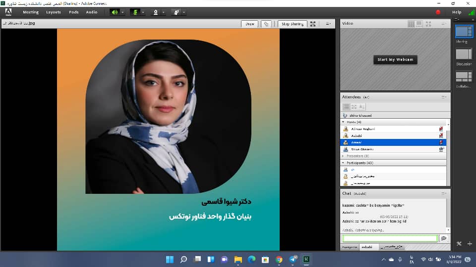Image resolution: width=476 pixels, height=267 pixels.
Task: Click the webcam icon in top toolbar
Action: pyautogui.click(x=155, y=12)
